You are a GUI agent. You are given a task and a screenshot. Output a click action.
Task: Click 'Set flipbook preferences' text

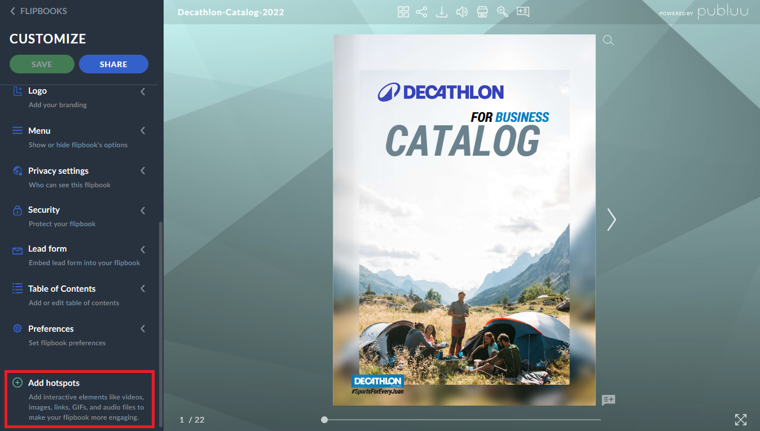click(x=67, y=343)
